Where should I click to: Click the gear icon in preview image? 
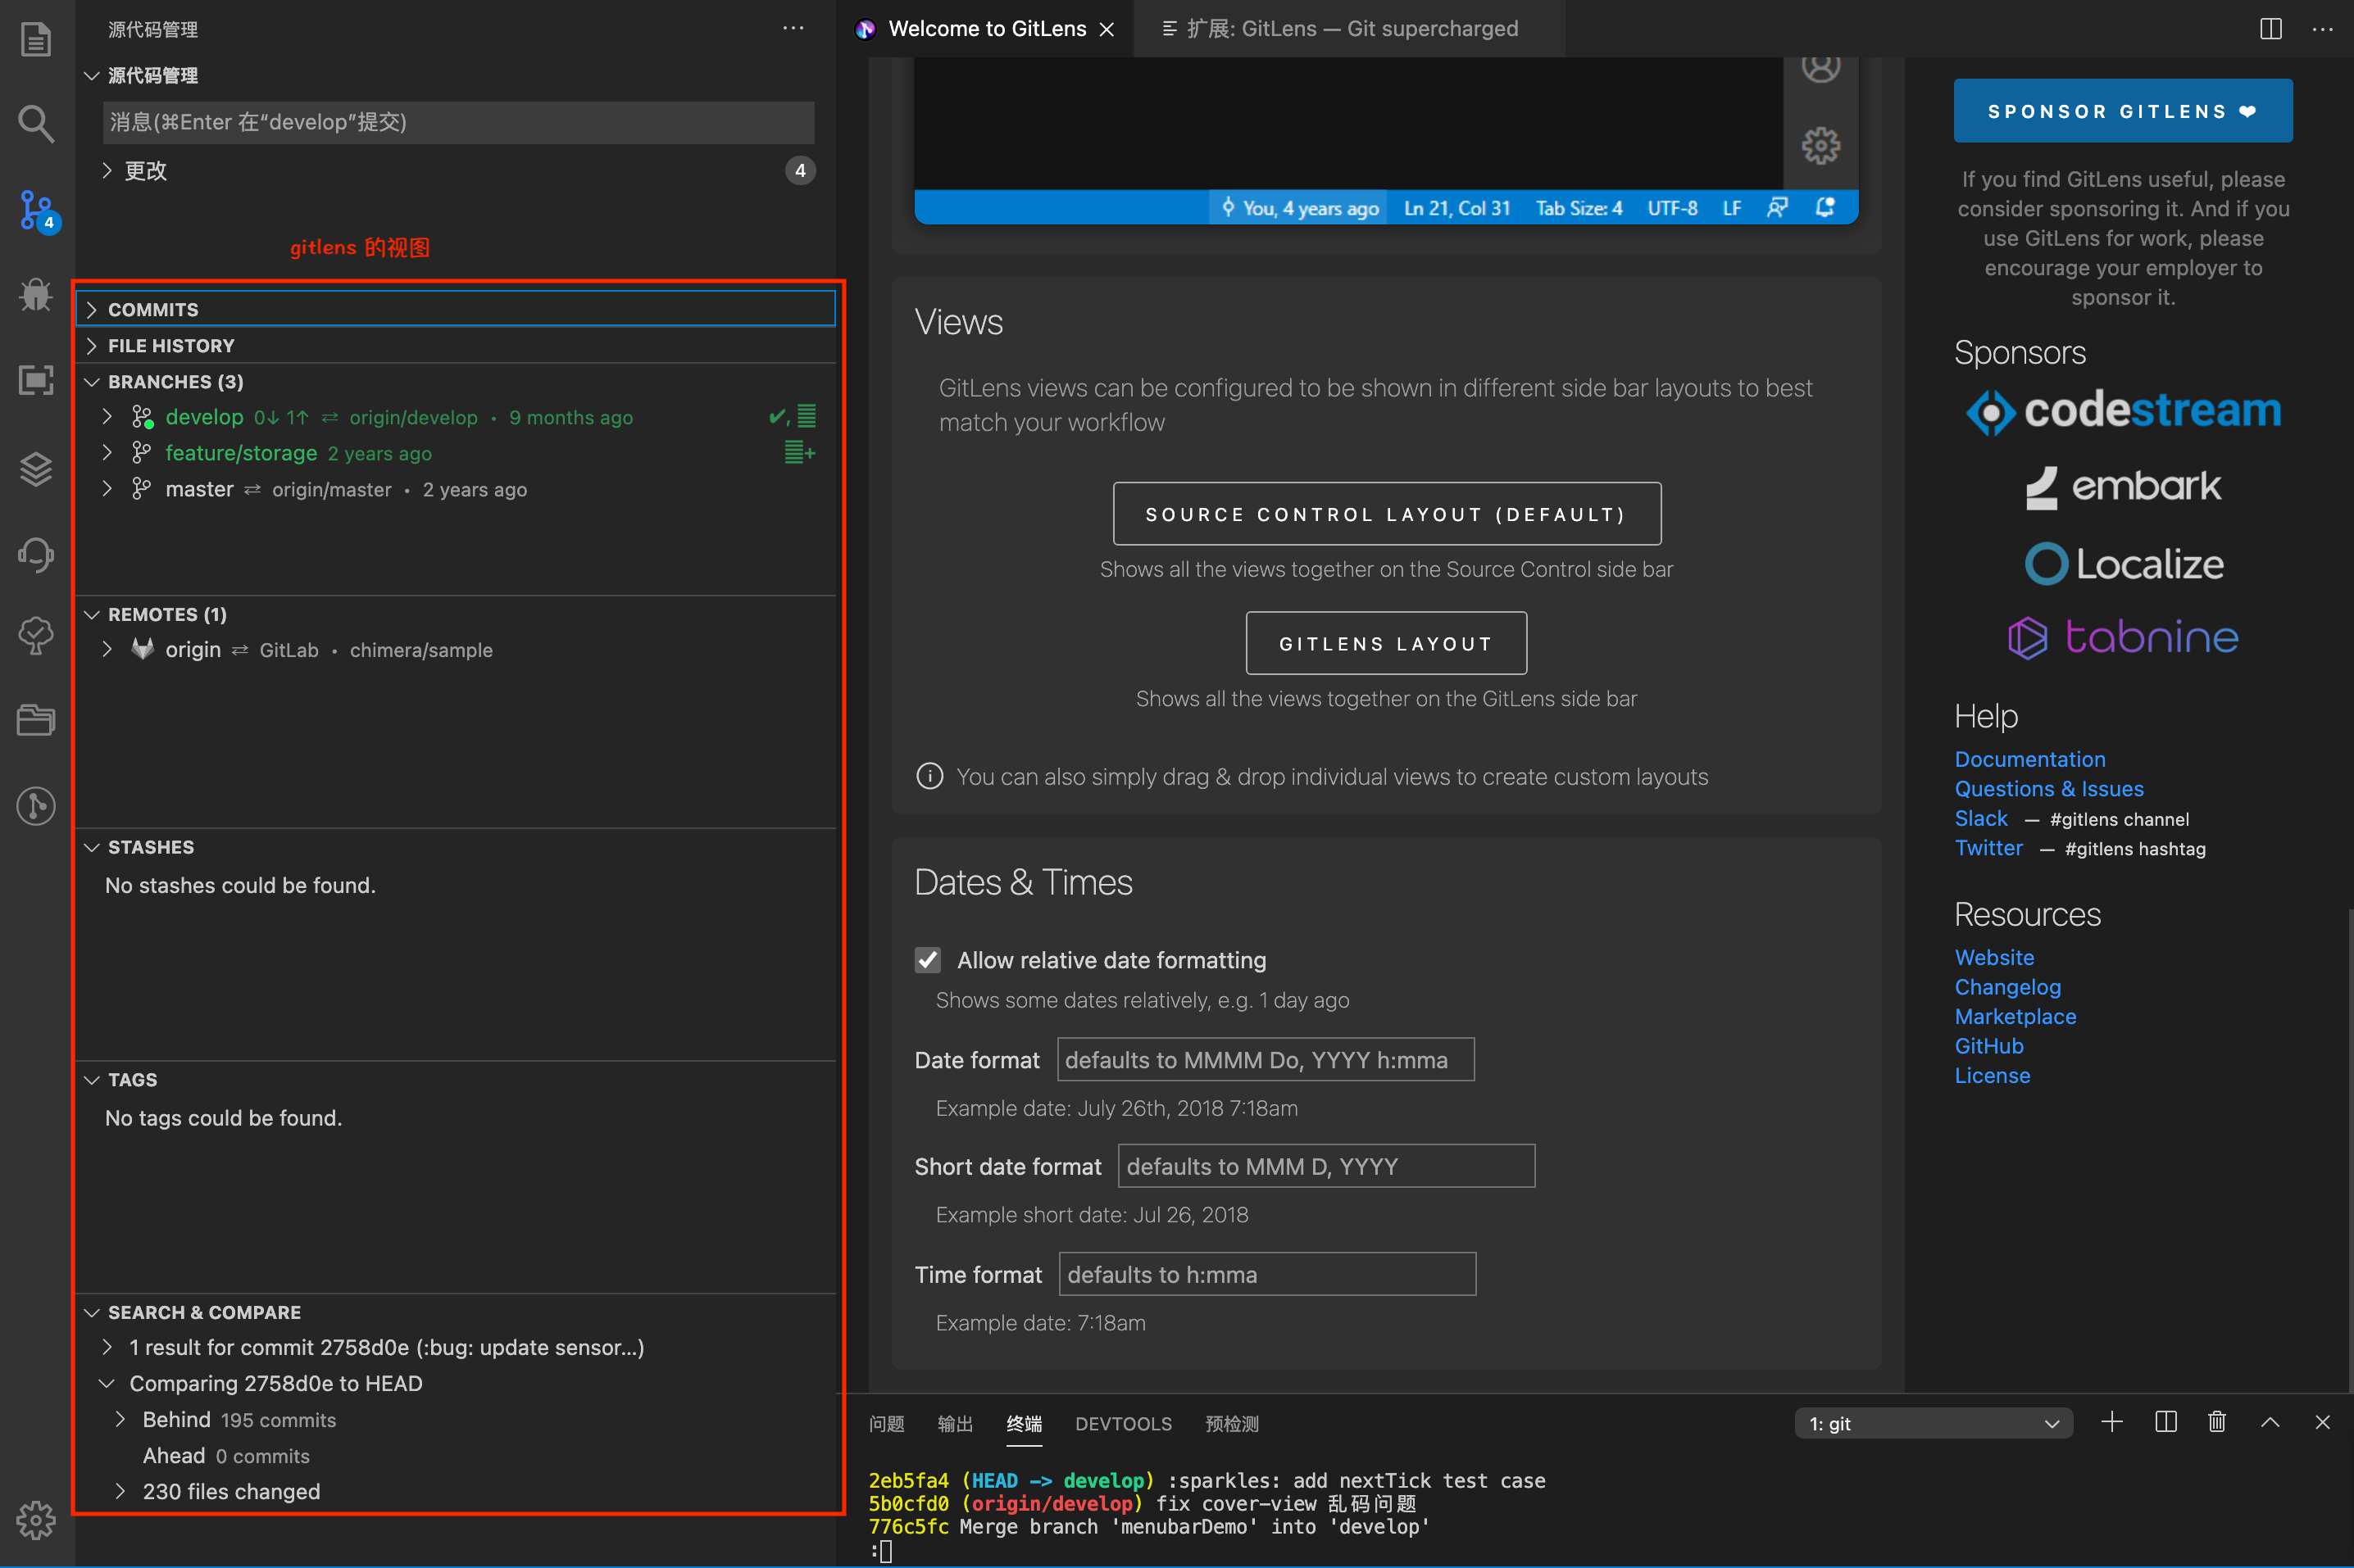click(1820, 146)
